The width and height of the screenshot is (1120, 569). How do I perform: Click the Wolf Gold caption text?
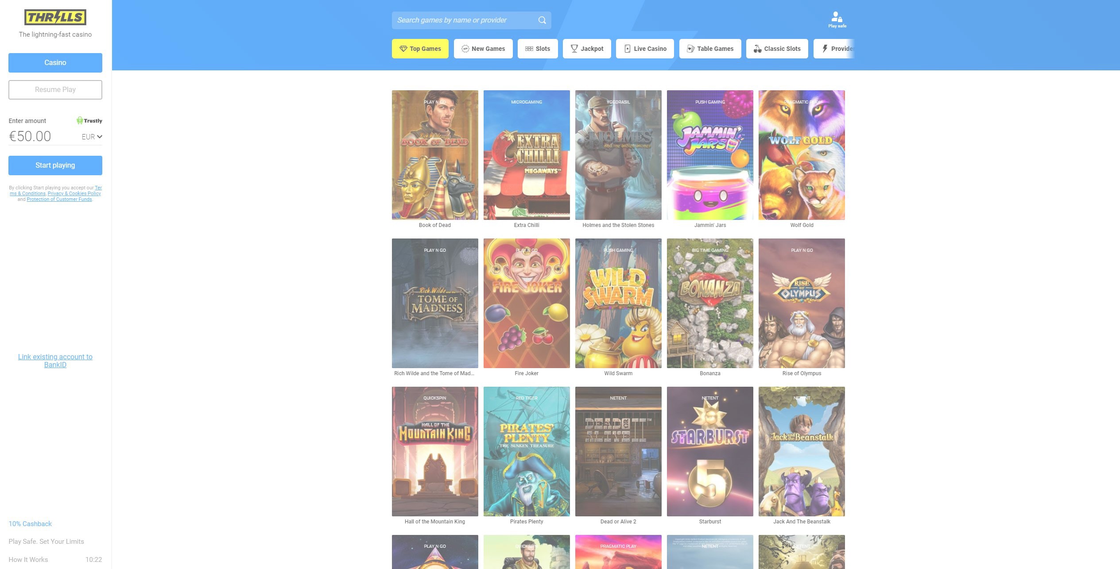pos(802,225)
